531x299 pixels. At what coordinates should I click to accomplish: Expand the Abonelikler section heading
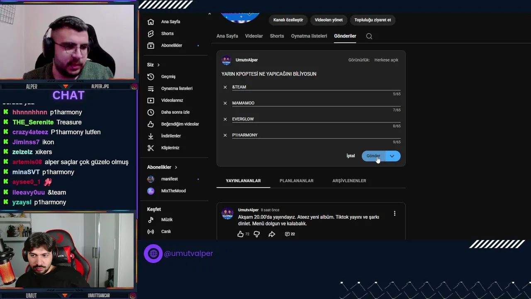click(x=162, y=167)
